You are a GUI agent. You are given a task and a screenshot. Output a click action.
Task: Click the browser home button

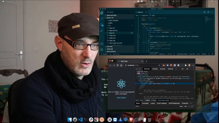pyautogui.click(x=121, y=65)
